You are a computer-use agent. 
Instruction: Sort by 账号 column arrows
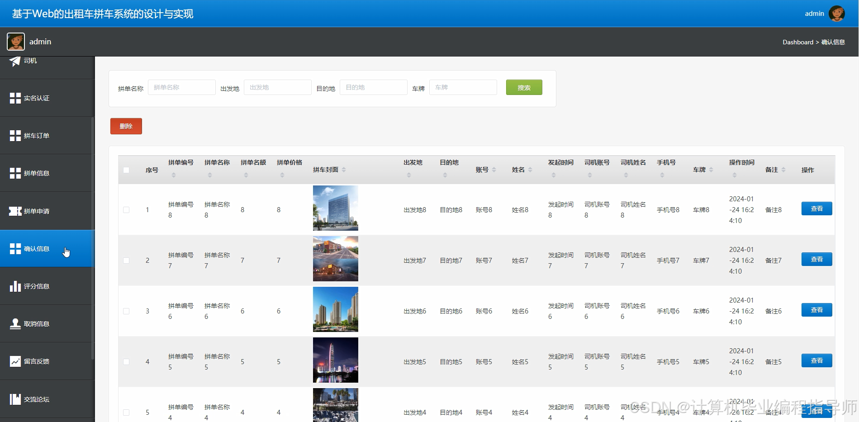click(x=494, y=170)
